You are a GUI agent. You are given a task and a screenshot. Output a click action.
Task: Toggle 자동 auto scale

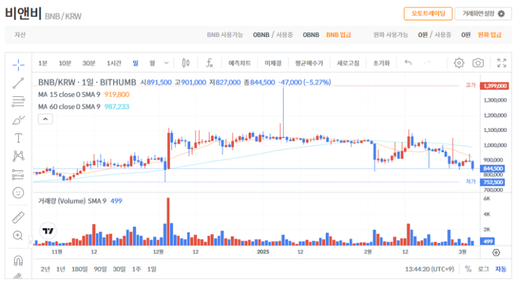click(x=500, y=269)
